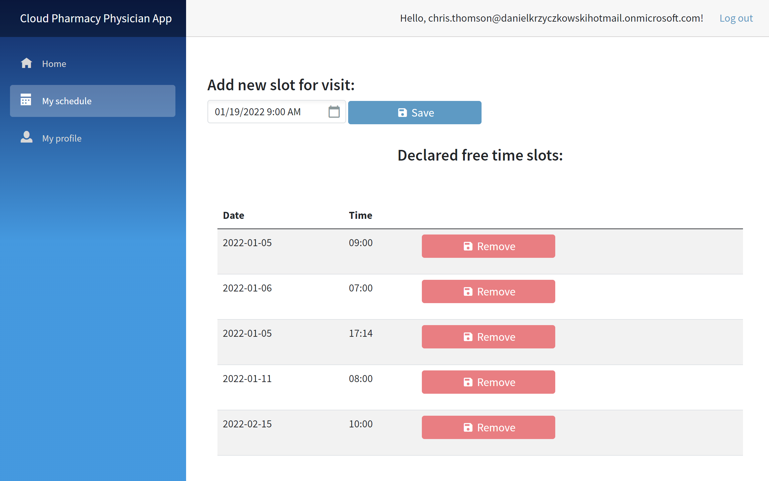This screenshot has height=481, width=769.
Task: Click disk icon on 2022-01-06 Remove button
Action: click(468, 291)
